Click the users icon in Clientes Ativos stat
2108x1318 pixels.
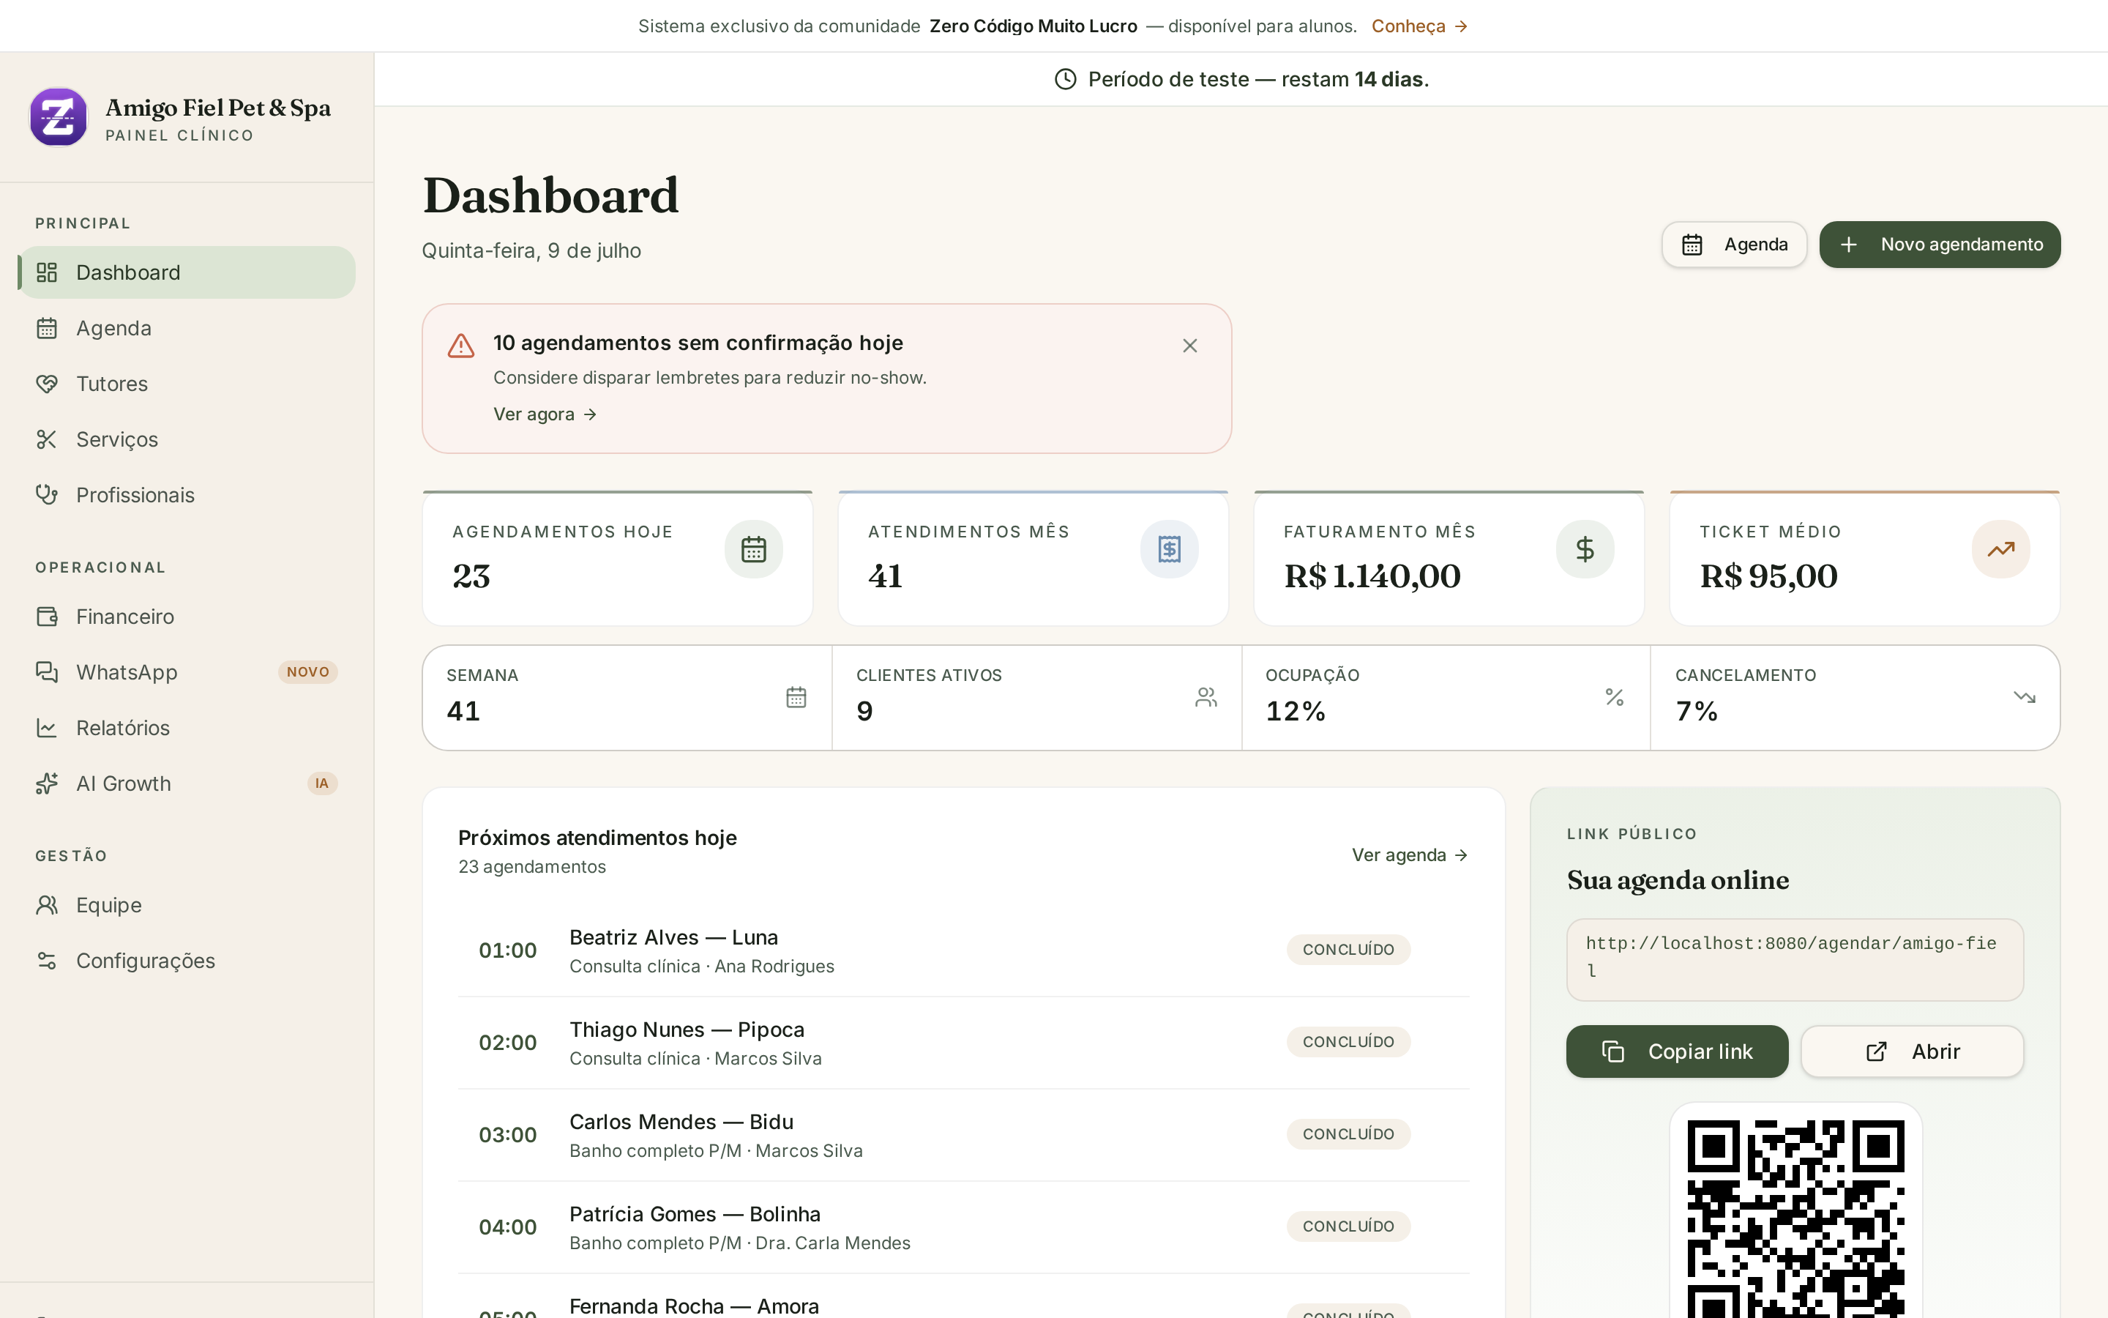1206,697
